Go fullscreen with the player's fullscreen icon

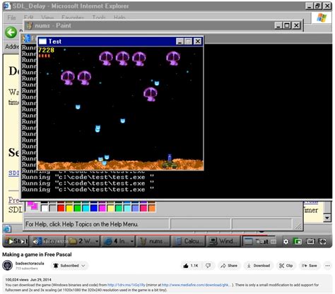(x=322, y=241)
